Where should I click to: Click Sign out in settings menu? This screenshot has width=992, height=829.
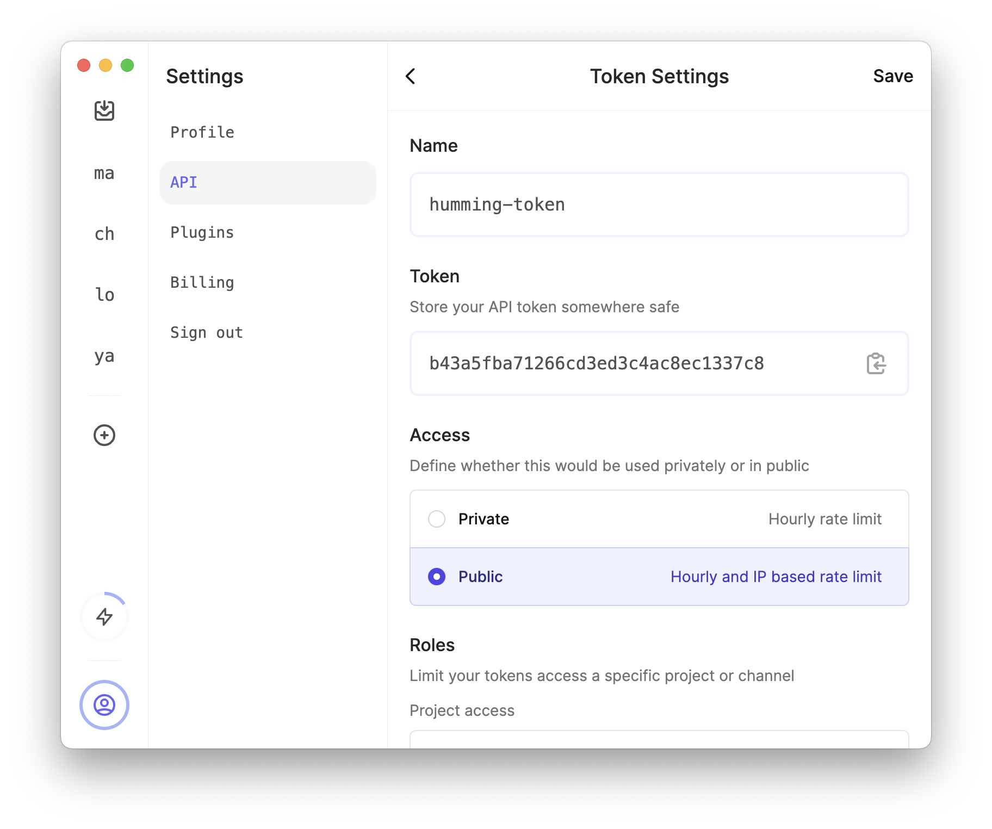coord(207,332)
